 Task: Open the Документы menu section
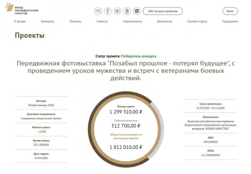point(164,22)
